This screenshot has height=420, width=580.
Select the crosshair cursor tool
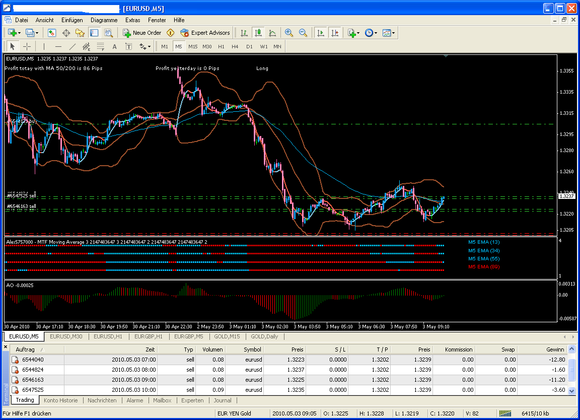[x=27, y=46]
